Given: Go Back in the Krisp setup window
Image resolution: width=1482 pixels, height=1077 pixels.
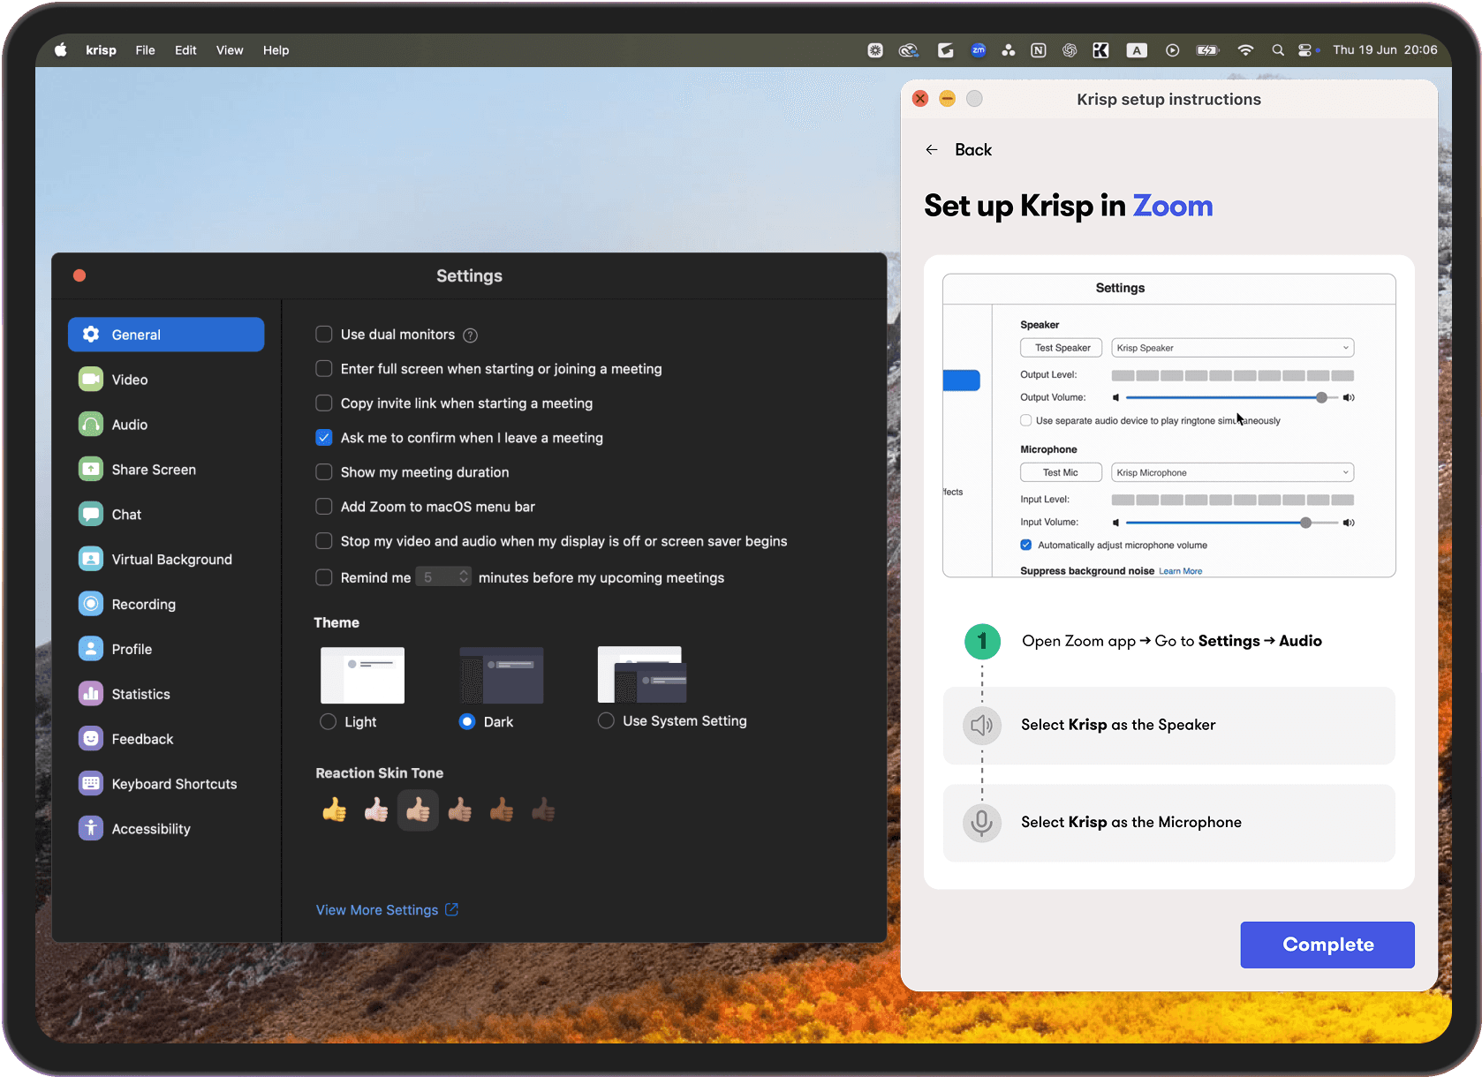Looking at the screenshot, I should (x=959, y=150).
